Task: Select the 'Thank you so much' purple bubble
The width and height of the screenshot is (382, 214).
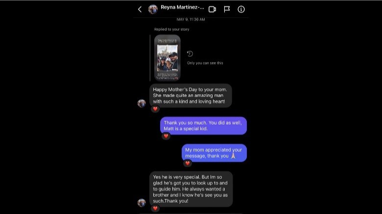Action: coord(203,126)
